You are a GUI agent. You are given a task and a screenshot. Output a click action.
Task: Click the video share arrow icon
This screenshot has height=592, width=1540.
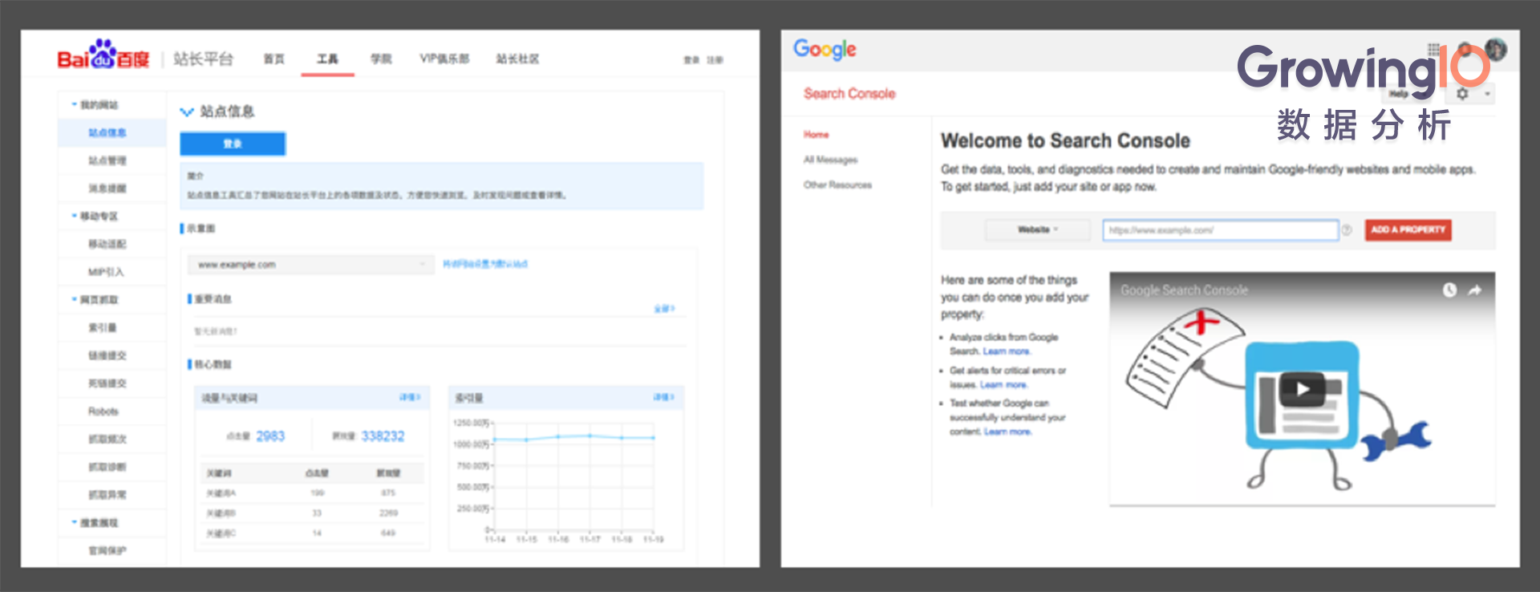click(1474, 290)
